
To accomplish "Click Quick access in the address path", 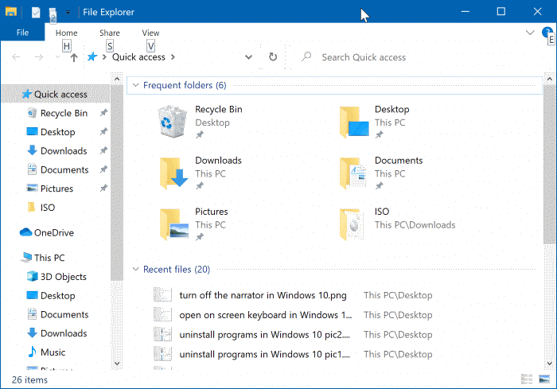I will (138, 56).
